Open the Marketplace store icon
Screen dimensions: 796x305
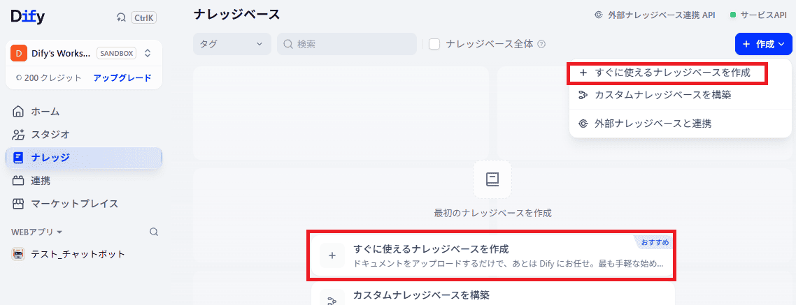[18, 204]
